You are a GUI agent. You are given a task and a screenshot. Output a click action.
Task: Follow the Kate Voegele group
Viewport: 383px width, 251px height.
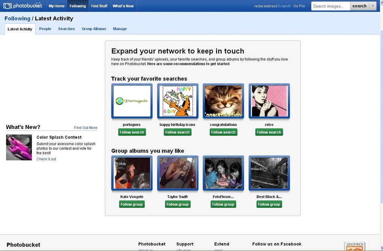coord(132,204)
